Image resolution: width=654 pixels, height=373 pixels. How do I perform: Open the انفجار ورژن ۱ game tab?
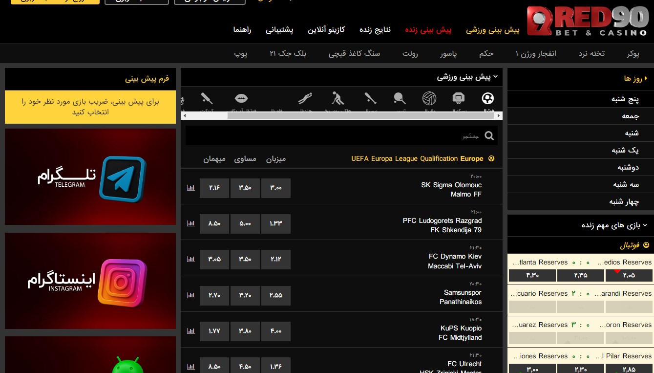tap(536, 54)
